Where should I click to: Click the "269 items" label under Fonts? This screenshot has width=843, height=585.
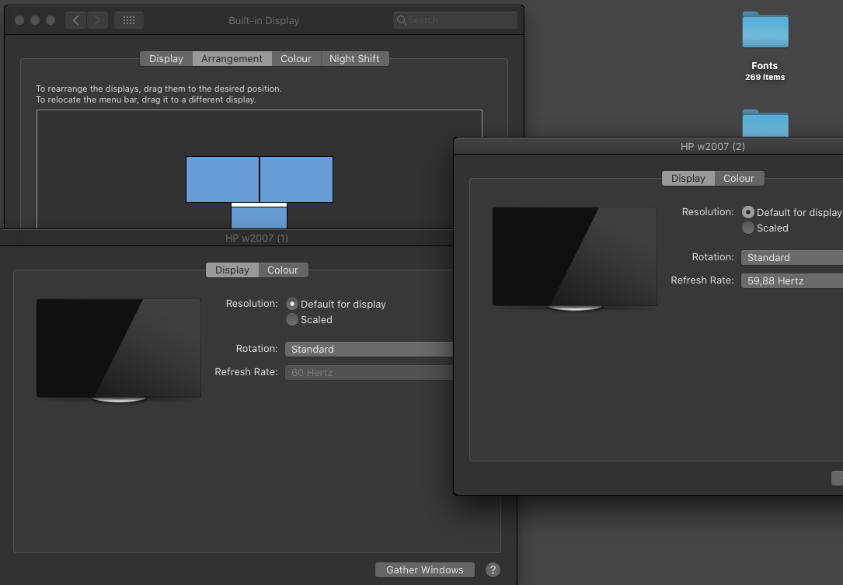(x=765, y=78)
